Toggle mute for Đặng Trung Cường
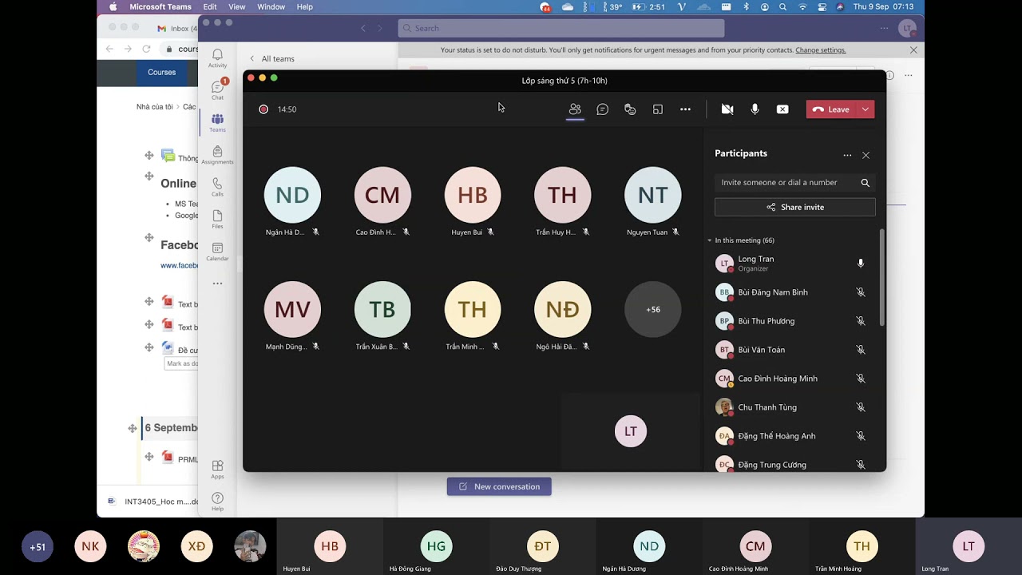 [861, 465]
